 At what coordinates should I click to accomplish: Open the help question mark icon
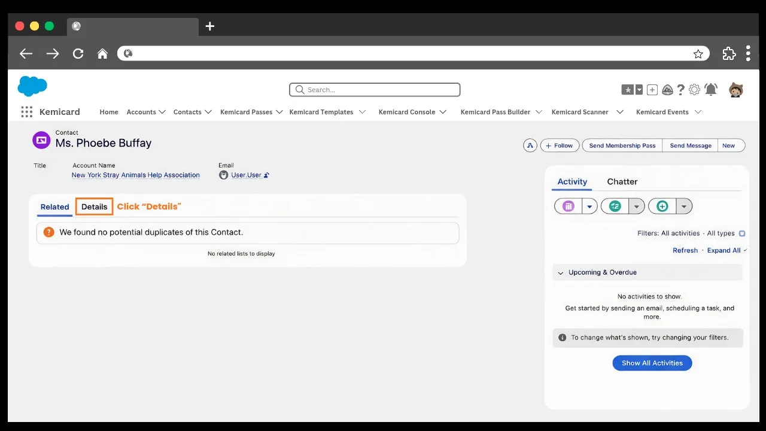pos(681,90)
